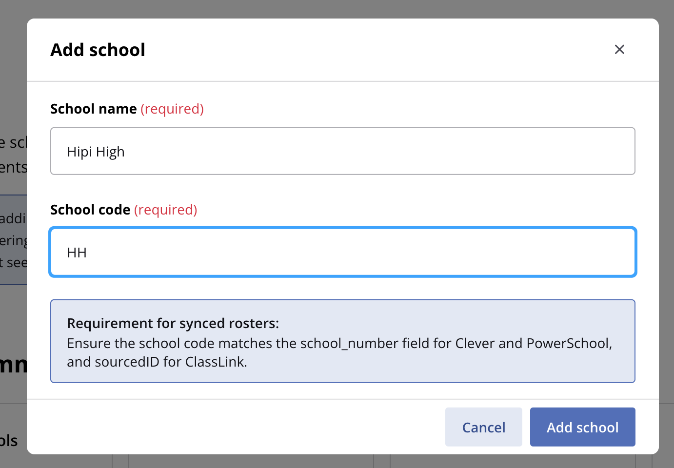Click the 'sourcedID for ClassLink' line
The image size is (674, 468).
[157, 362]
